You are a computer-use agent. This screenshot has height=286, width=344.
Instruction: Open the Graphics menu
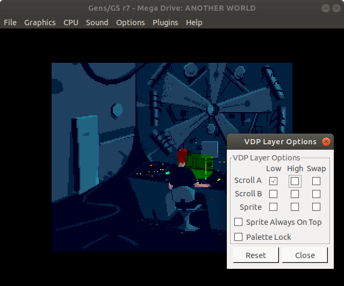(x=40, y=23)
